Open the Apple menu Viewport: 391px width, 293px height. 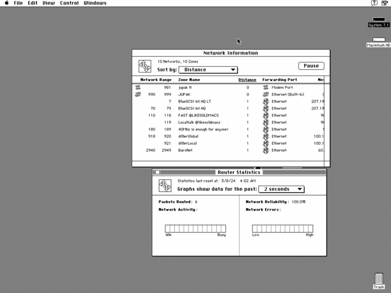7,3
